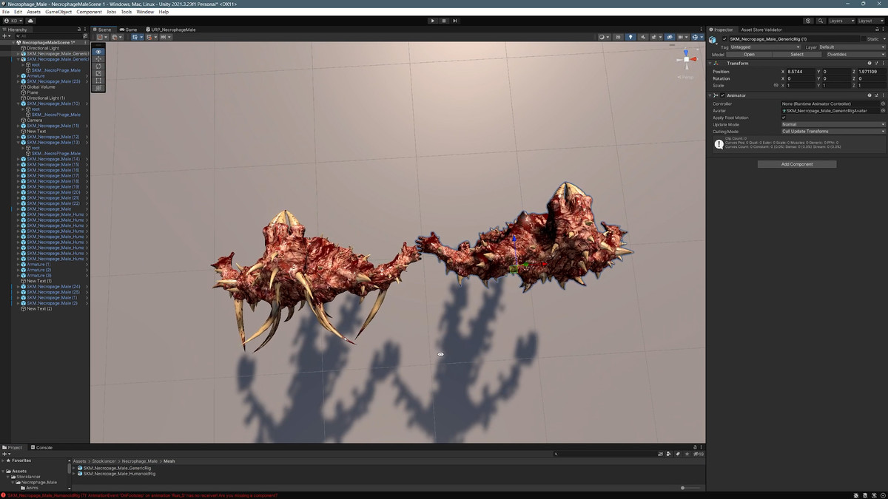Screen dimensions: 888x499
Task: Switch to the Game tab
Action: point(129,30)
